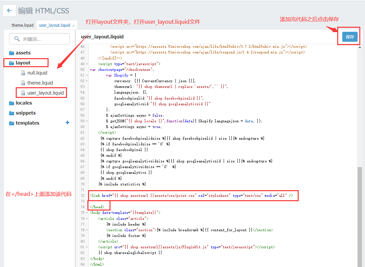
Task: Fold the section tag at line 78
Action: [87, 230]
